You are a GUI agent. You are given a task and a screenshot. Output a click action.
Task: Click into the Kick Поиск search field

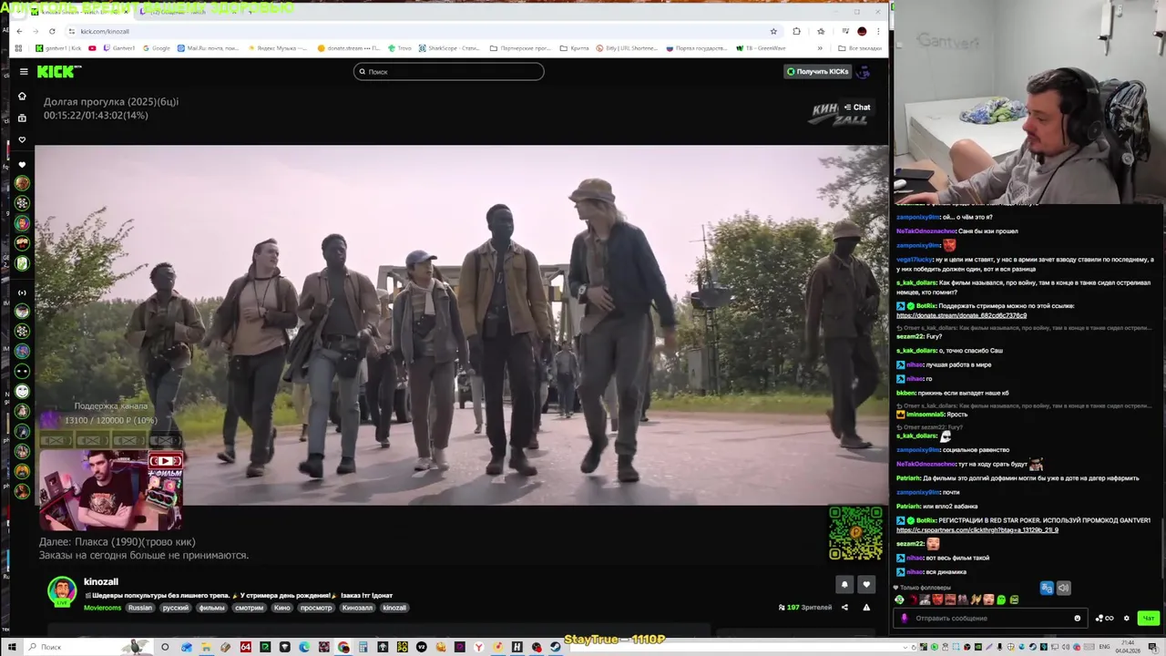[449, 71]
